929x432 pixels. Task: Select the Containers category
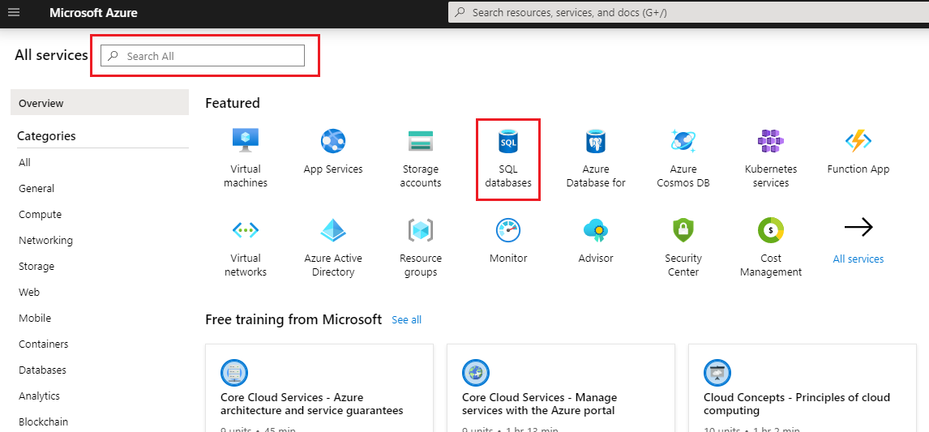point(43,344)
